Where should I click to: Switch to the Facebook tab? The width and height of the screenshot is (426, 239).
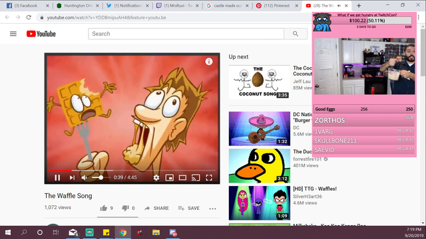click(26, 6)
